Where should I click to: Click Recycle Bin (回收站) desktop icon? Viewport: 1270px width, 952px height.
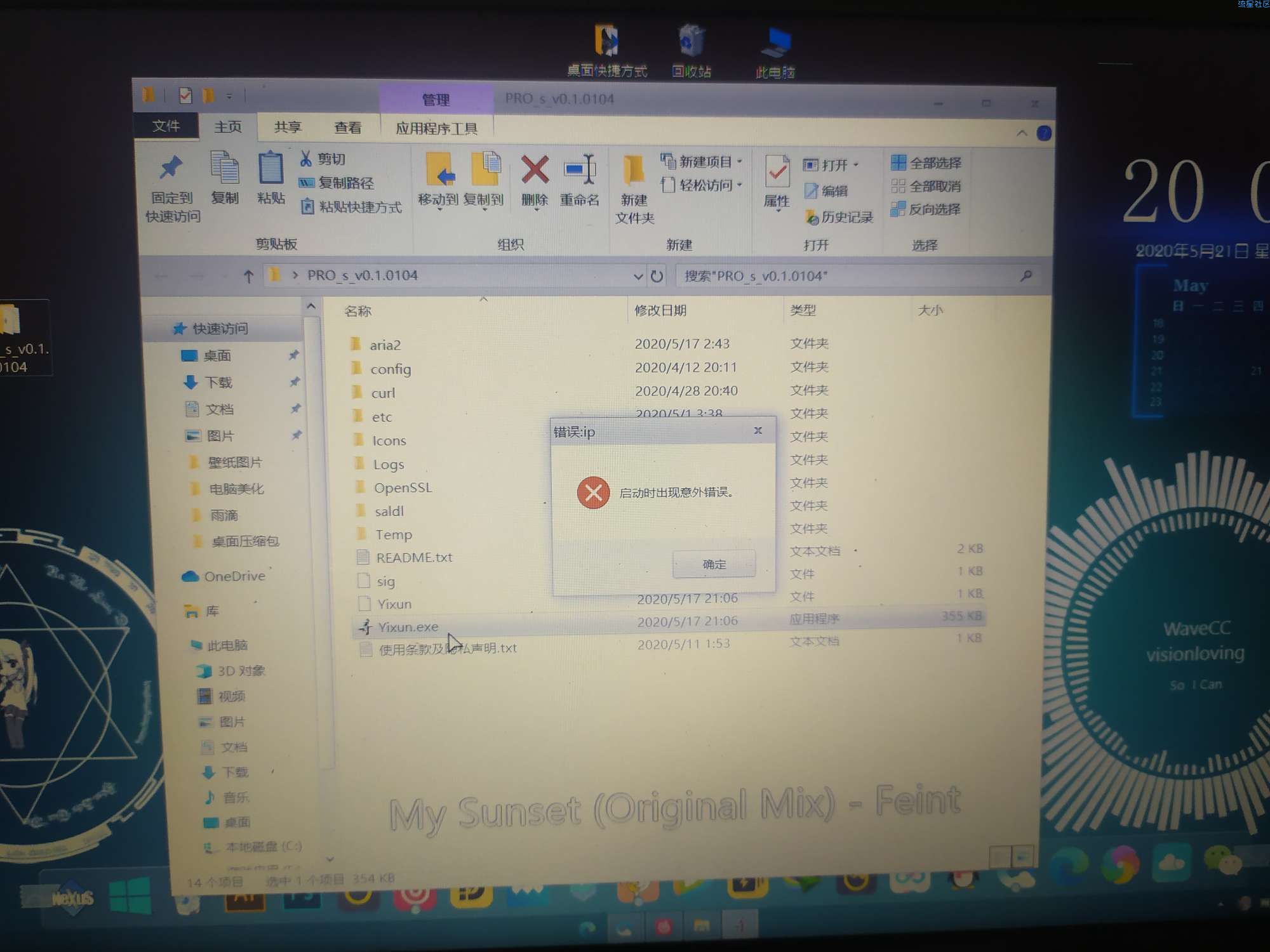[x=691, y=52]
